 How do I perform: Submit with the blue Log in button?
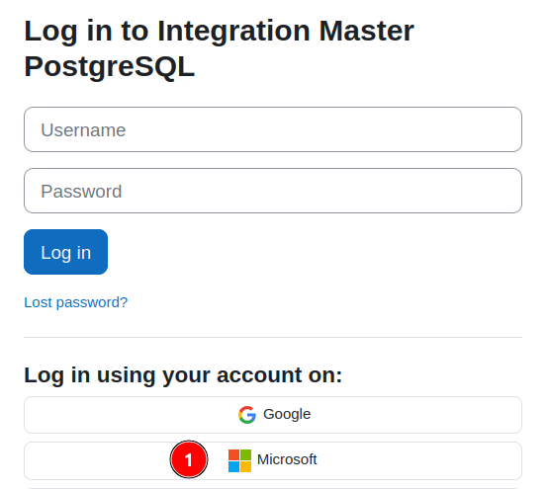pos(65,252)
